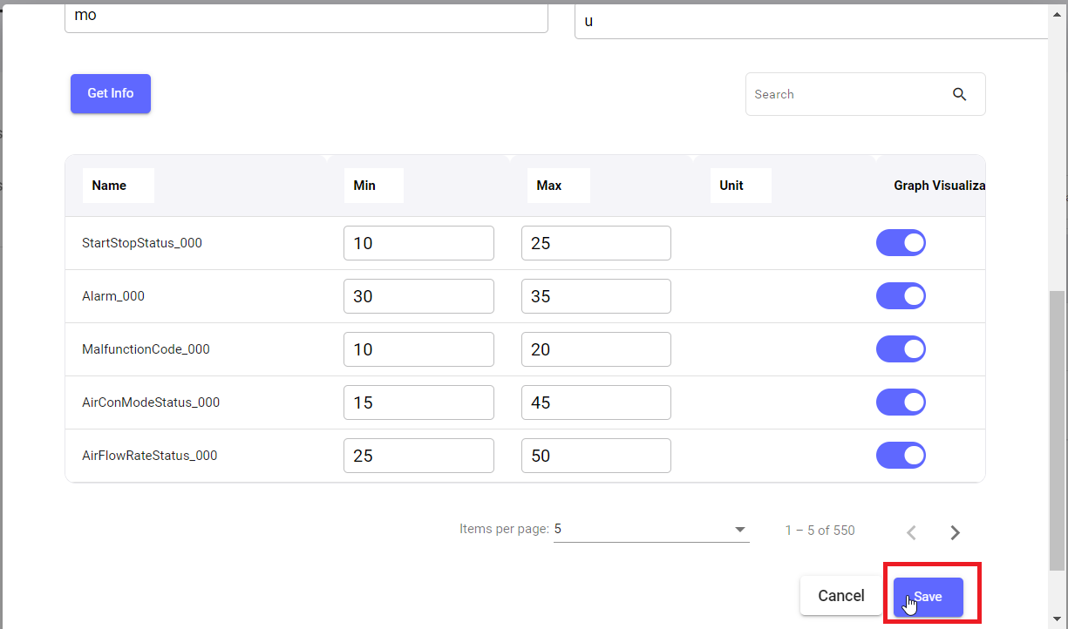Screen dimensions: 1068x629
Task: Click the Save button
Action: pyautogui.click(x=929, y=597)
